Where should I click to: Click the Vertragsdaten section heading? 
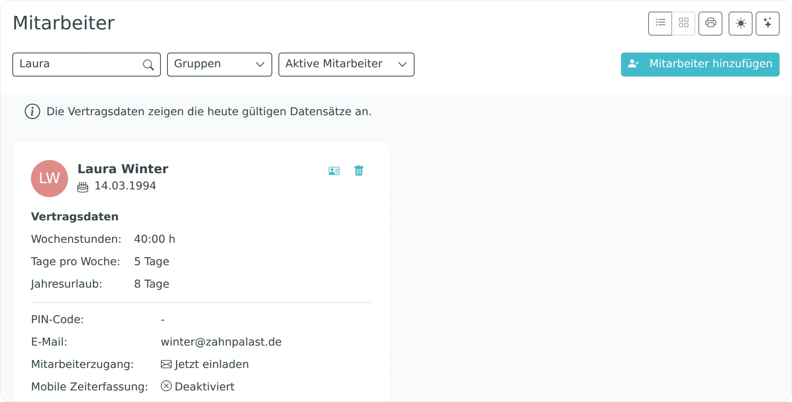pos(75,217)
